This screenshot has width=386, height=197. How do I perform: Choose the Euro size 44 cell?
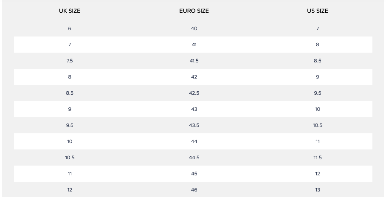pos(194,141)
